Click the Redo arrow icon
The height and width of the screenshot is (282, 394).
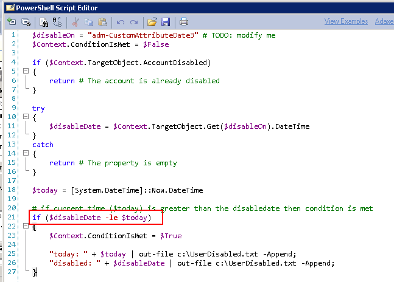(134, 22)
